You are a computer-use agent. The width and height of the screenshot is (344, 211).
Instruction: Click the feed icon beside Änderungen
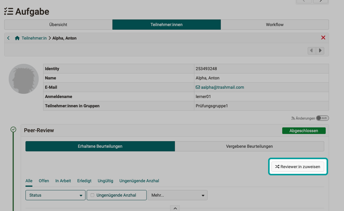[293, 118]
